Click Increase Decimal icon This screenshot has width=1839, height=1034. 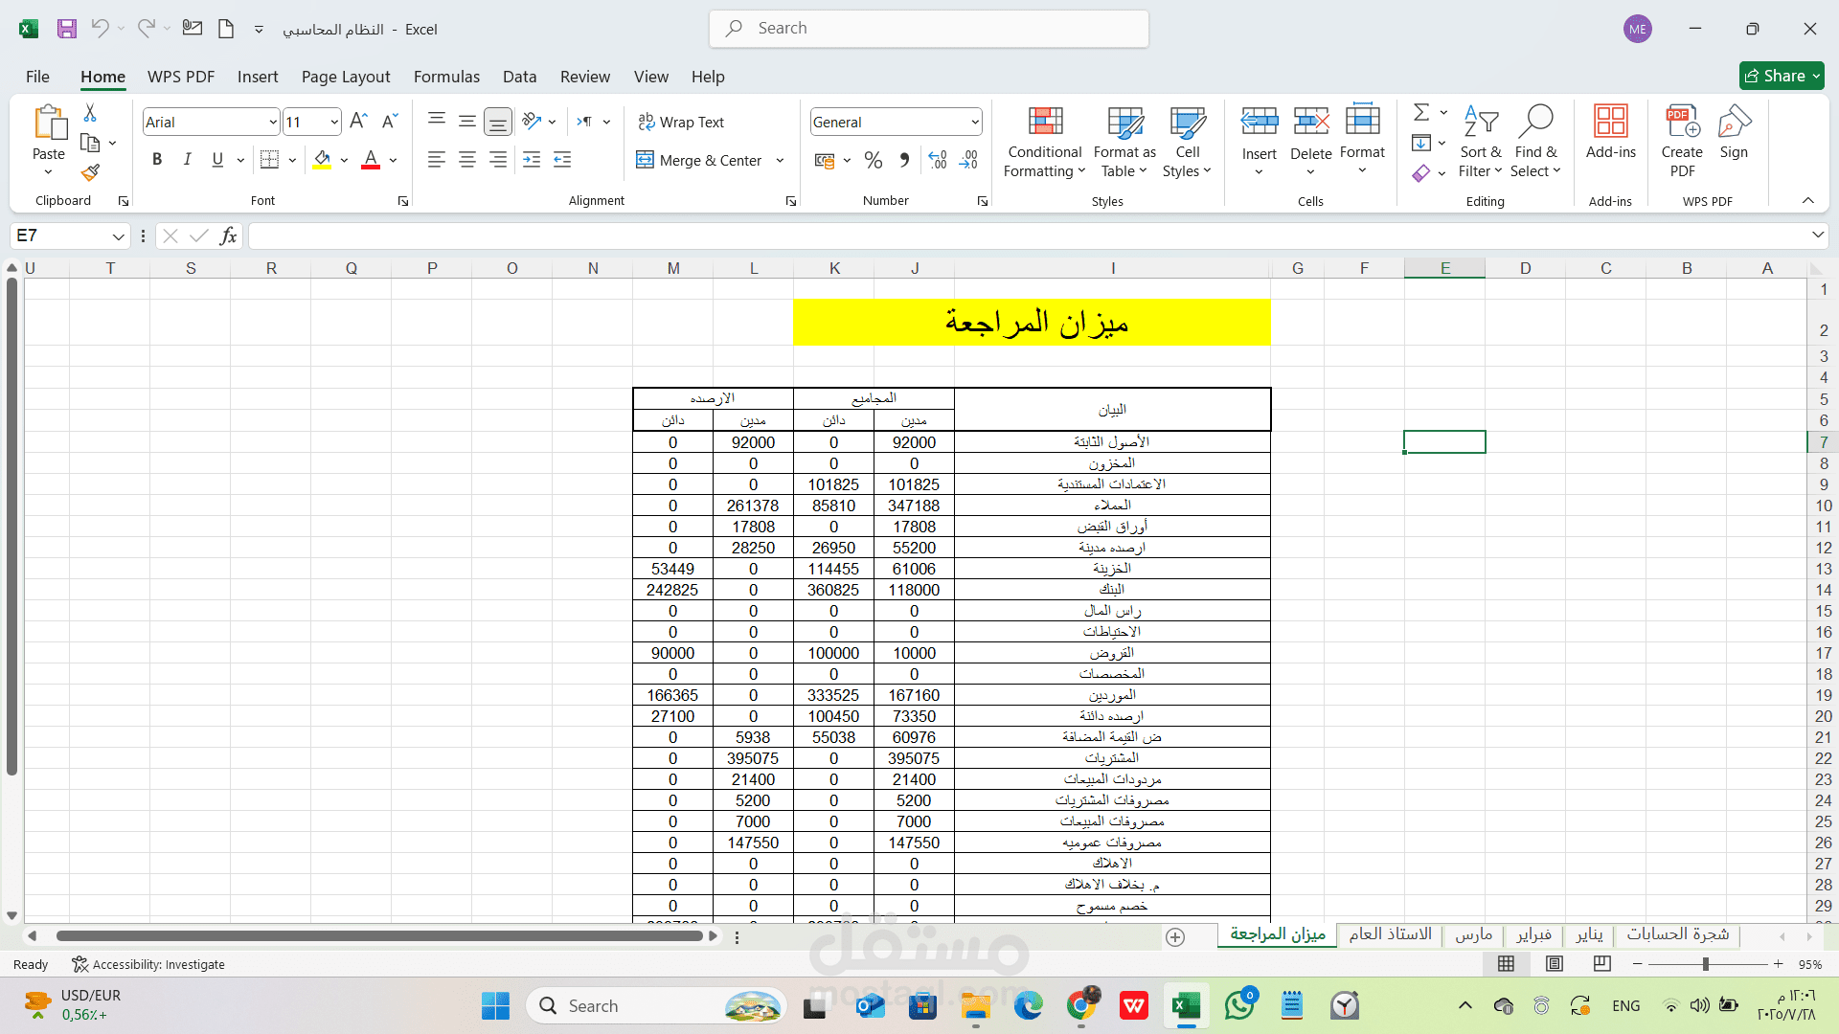(x=938, y=160)
